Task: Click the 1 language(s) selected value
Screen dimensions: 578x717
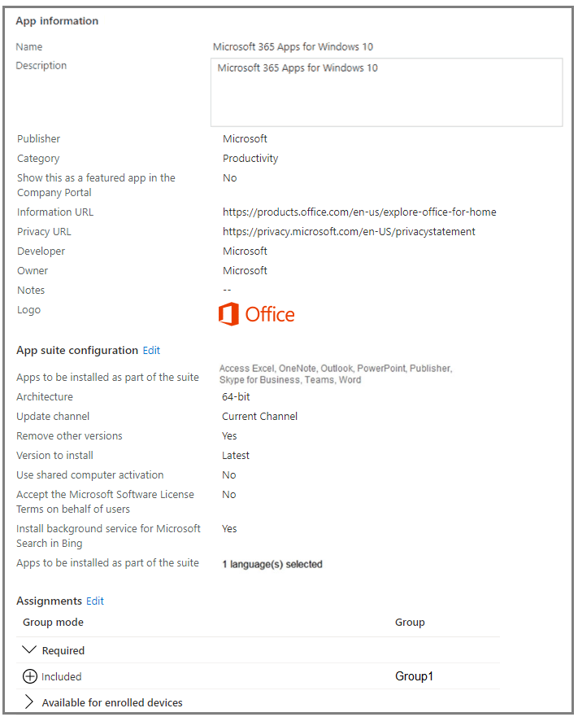Action: 272,564
